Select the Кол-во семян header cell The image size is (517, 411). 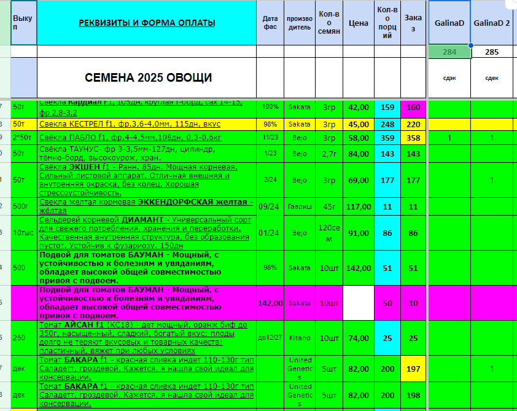(329, 23)
